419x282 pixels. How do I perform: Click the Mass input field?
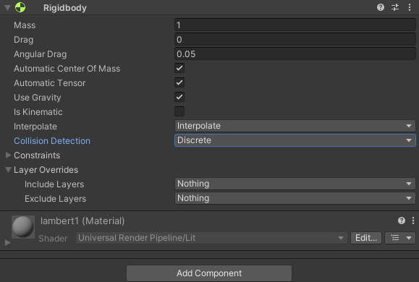pyautogui.click(x=295, y=25)
